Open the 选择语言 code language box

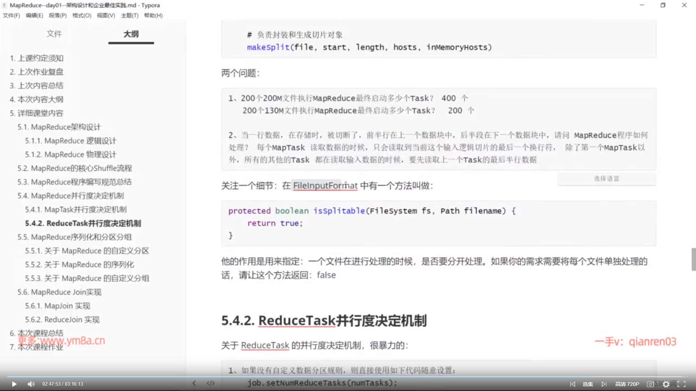coord(606,179)
